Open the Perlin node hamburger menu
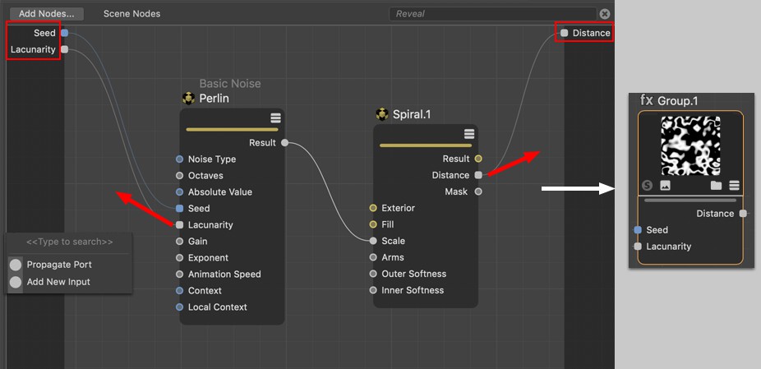This screenshot has height=369, width=761. click(x=275, y=118)
